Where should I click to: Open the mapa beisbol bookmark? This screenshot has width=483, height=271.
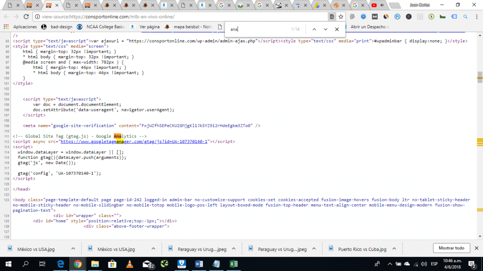(188, 27)
